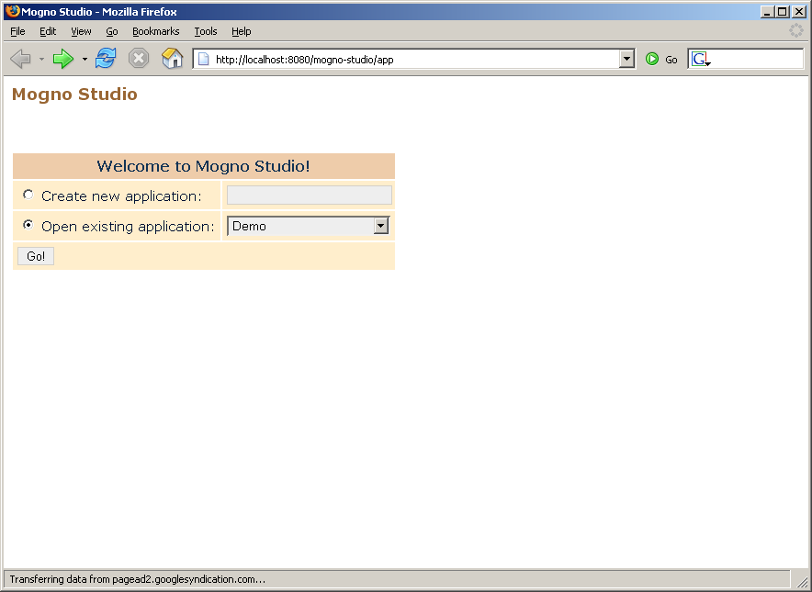The width and height of the screenshot is (812, 592).
Task: Reload the page with the refresh icon
Action: click(106, 59)
